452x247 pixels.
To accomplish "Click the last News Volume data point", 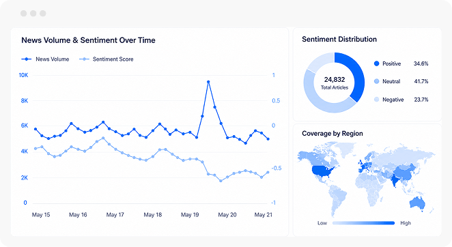I will tap(268, 139).
